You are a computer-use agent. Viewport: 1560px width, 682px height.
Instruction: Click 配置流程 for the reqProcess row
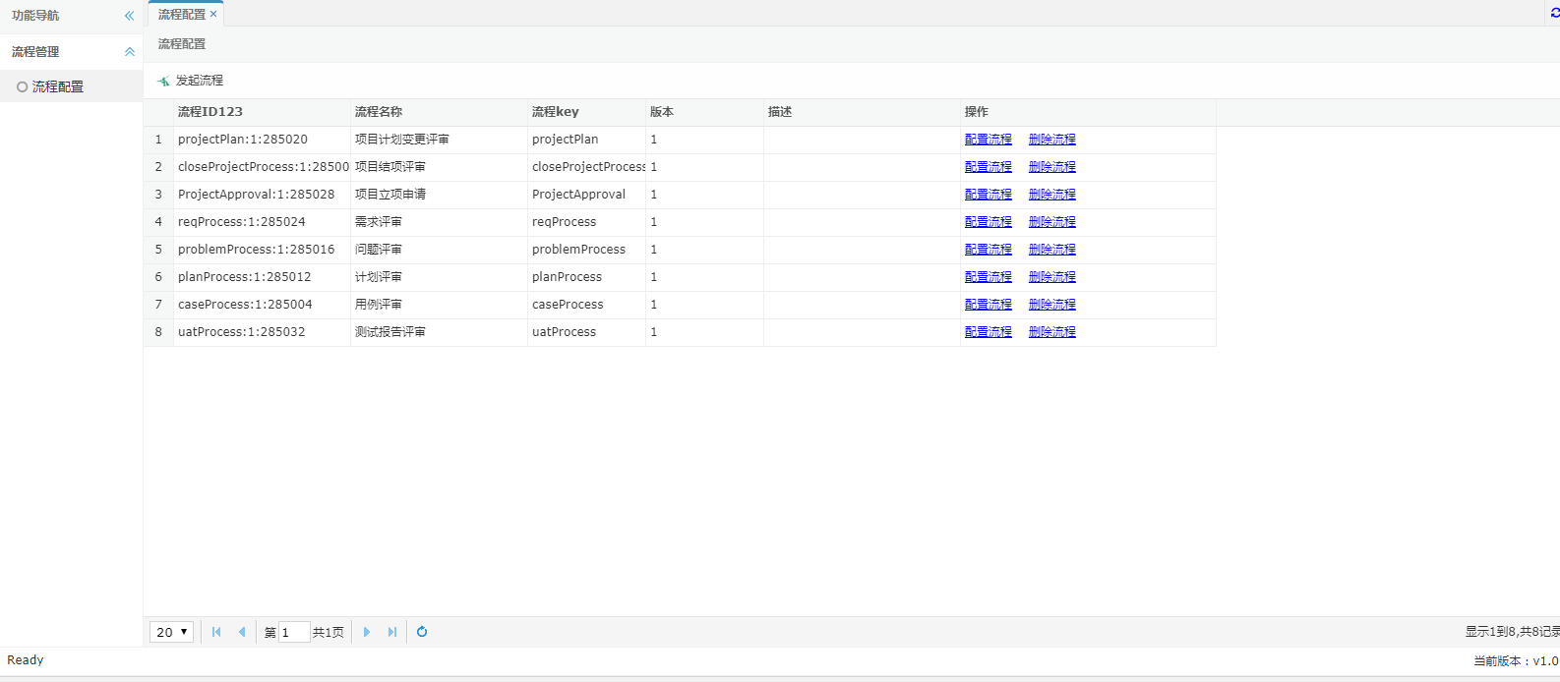pyautogui.click(x=988, y=222)
